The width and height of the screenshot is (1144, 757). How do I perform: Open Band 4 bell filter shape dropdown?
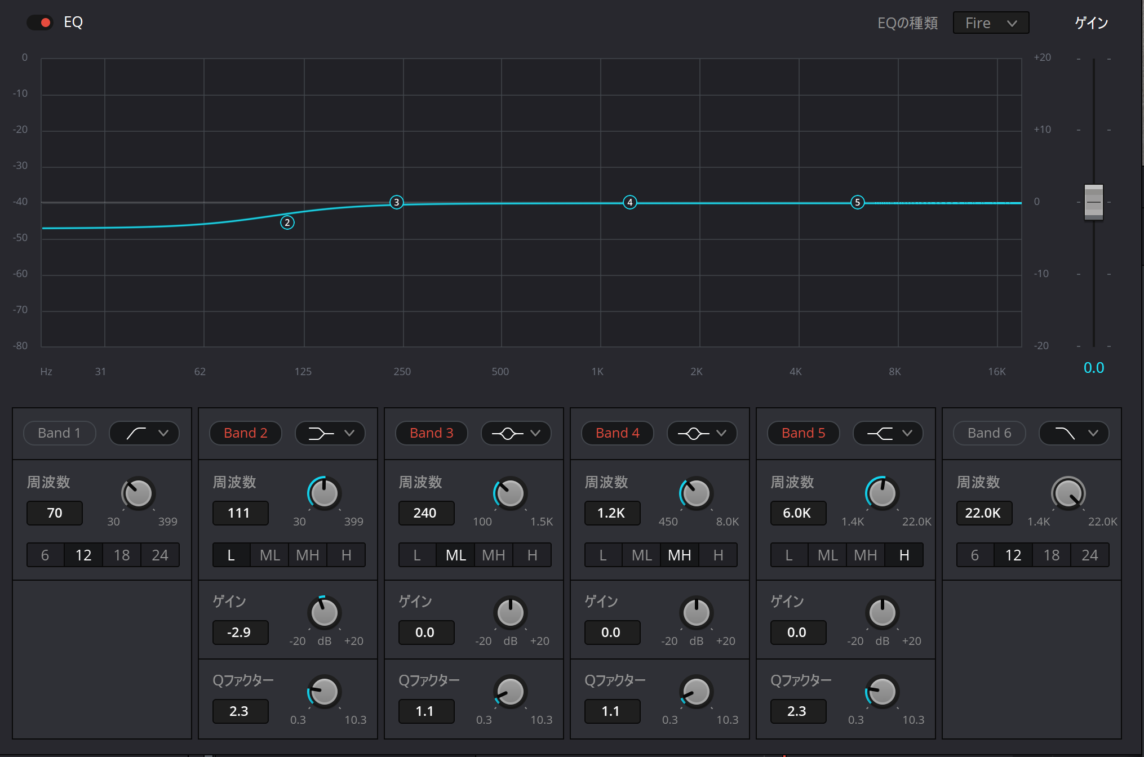tap(702, 433)
